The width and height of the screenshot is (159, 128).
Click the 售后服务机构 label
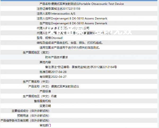(42, 101)
